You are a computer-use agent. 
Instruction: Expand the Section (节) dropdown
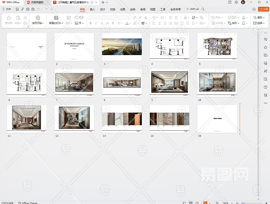click(80, 23)
